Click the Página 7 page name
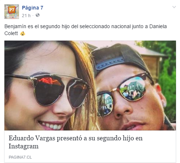 point(32,8)
